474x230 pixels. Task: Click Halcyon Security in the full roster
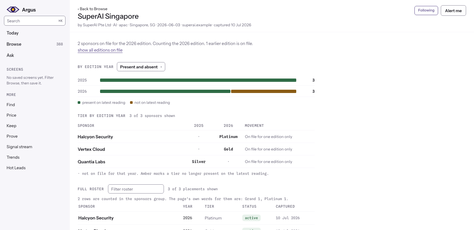pos(96,218)
